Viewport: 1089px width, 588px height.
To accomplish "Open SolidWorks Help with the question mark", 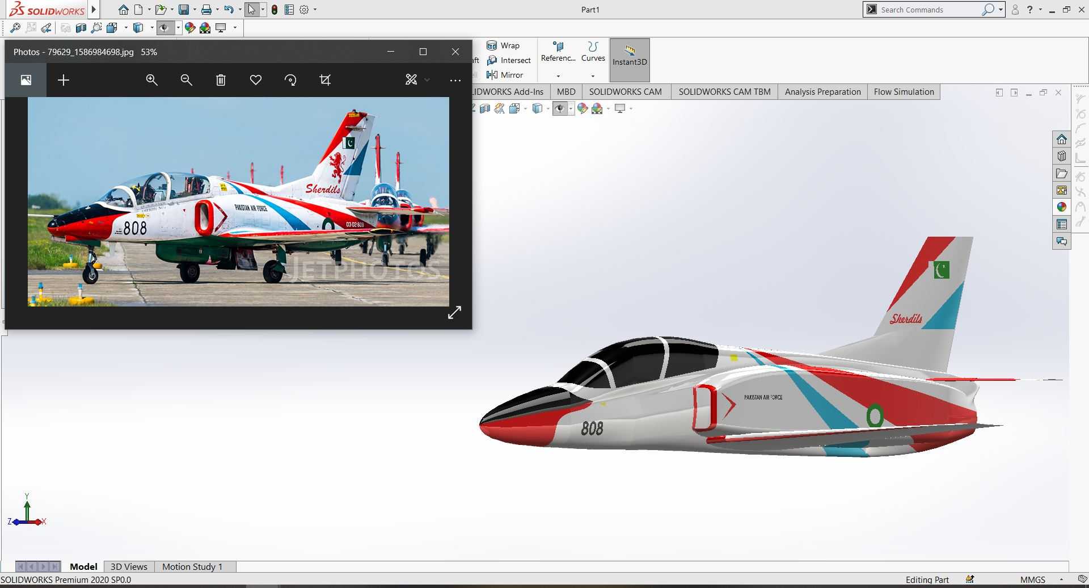I will pyautogui.click(x=1030, y=10).
